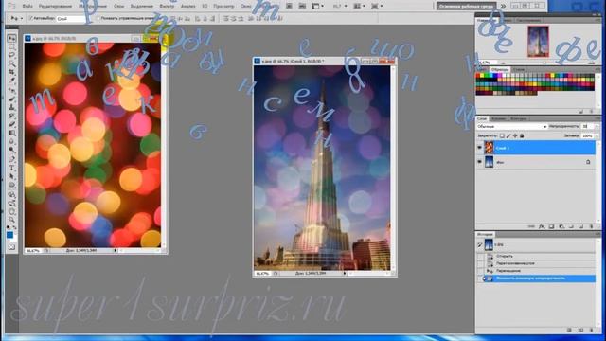Open the Layers panel options menu
The width and height of the screenshot is (606, 341).
[x=597, y=118]
